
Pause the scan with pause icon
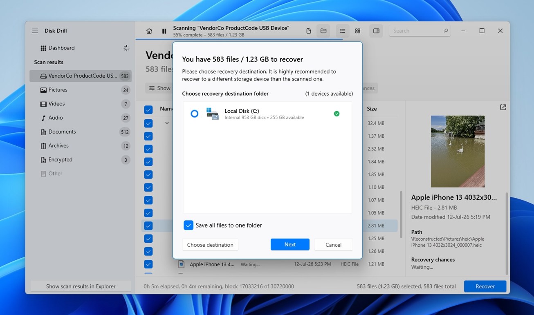(x=164, y=31)
